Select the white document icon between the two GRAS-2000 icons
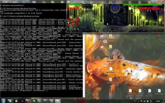 [111, 70]
